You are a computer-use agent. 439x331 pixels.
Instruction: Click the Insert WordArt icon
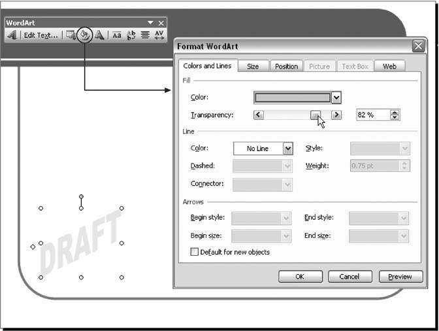click(12, 35)
